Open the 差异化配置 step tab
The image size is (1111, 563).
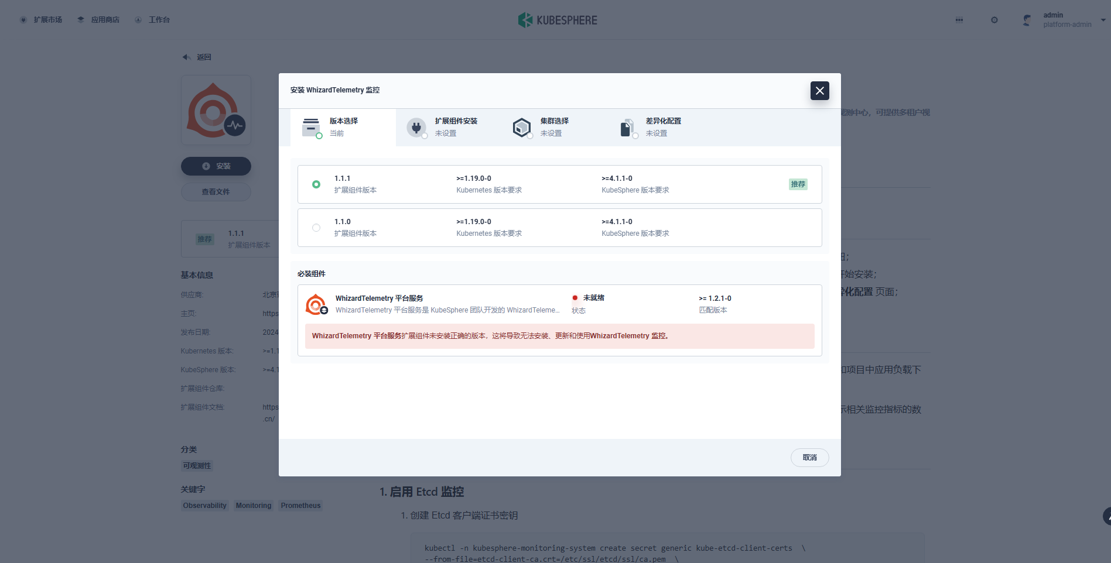[659, 127]
